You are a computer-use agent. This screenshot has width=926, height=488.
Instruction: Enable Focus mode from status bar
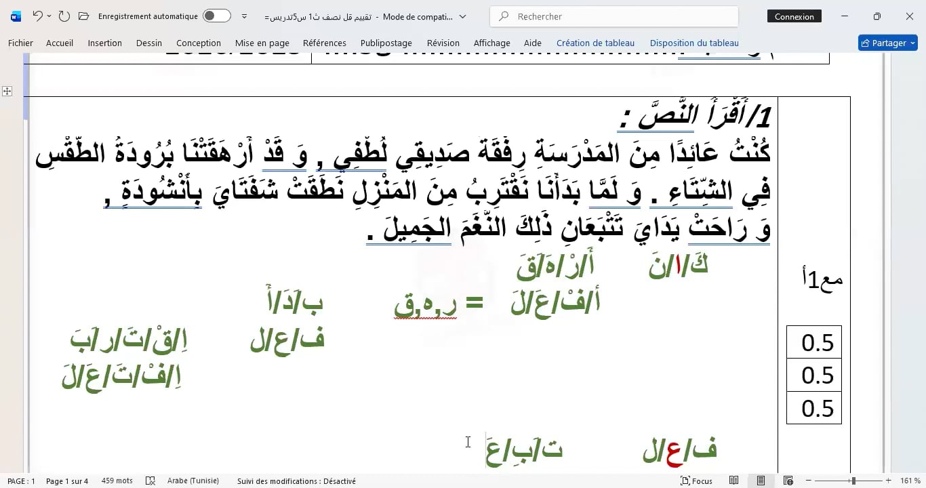(696, 481)
